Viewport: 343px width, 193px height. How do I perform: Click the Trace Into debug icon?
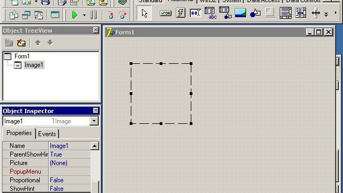click(111, 15)
